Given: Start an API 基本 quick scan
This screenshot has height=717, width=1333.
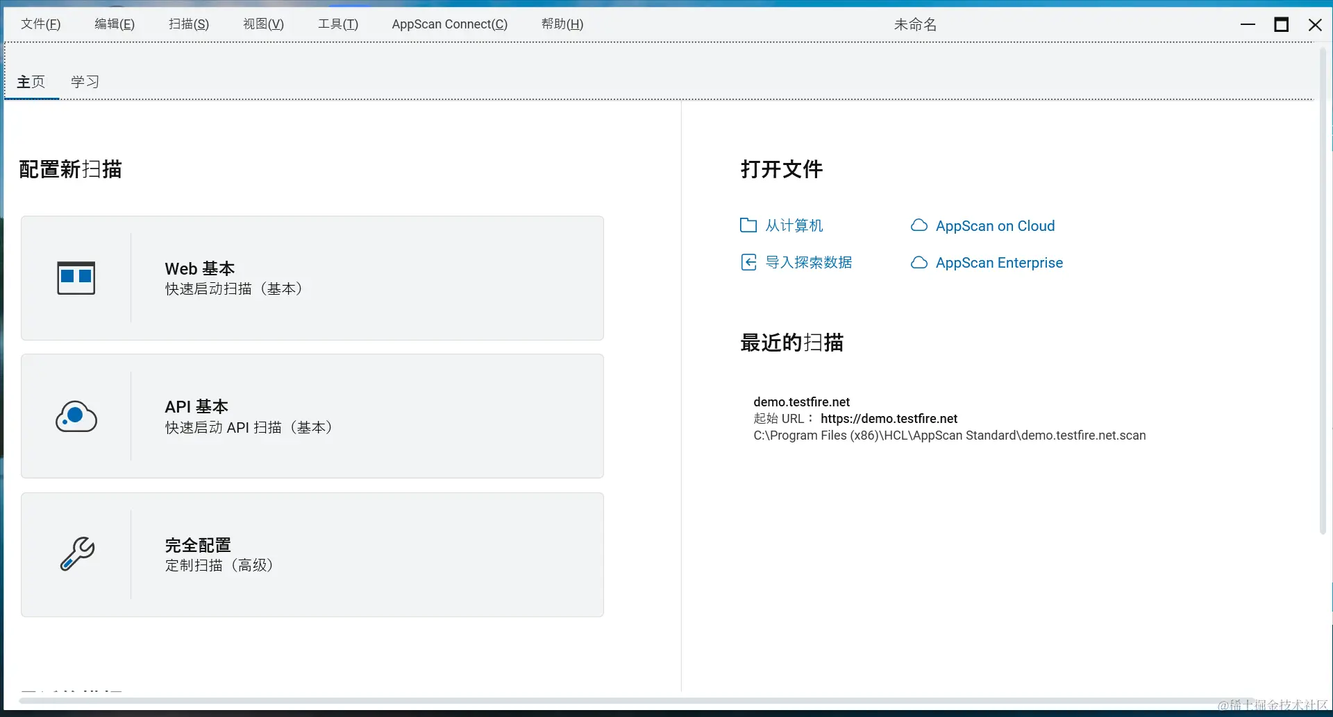Looking at the screenshot, I should point(312,416).
